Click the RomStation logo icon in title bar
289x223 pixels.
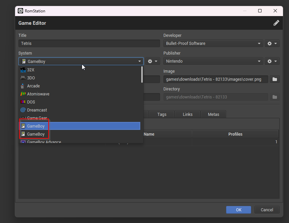tap(20, 11)
